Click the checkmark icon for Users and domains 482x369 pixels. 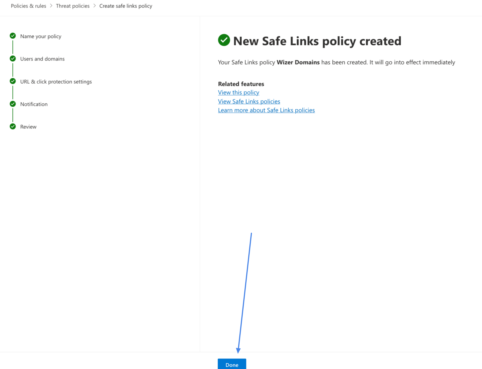[13, 59]
